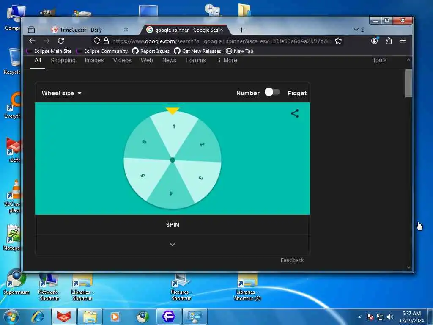433x325 pixels.
Task: Switch to the News results tab
Action: click(x=169, y=60)
